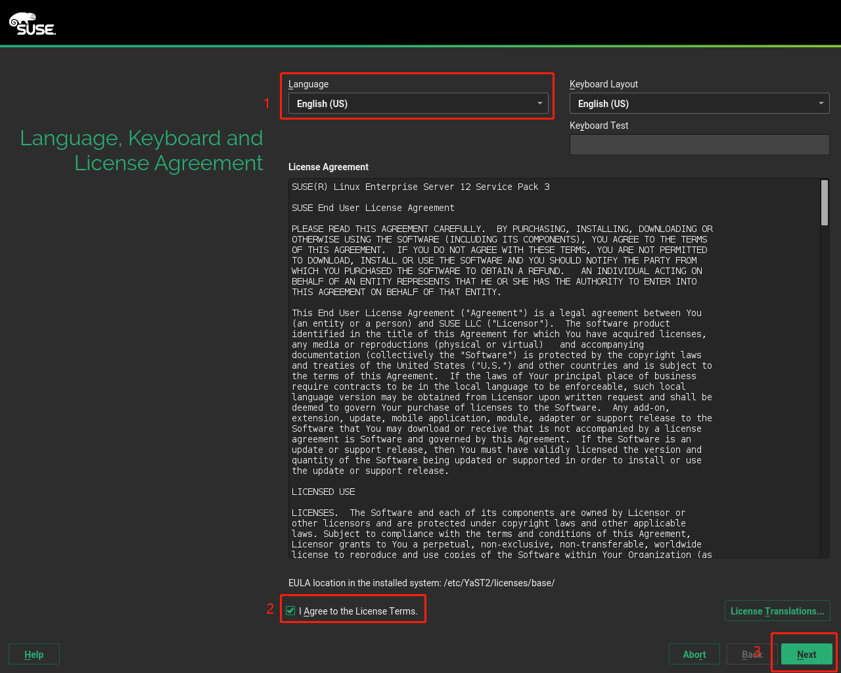Click the Help button
This screenshot has height=673, width=841.
point(34,654)
